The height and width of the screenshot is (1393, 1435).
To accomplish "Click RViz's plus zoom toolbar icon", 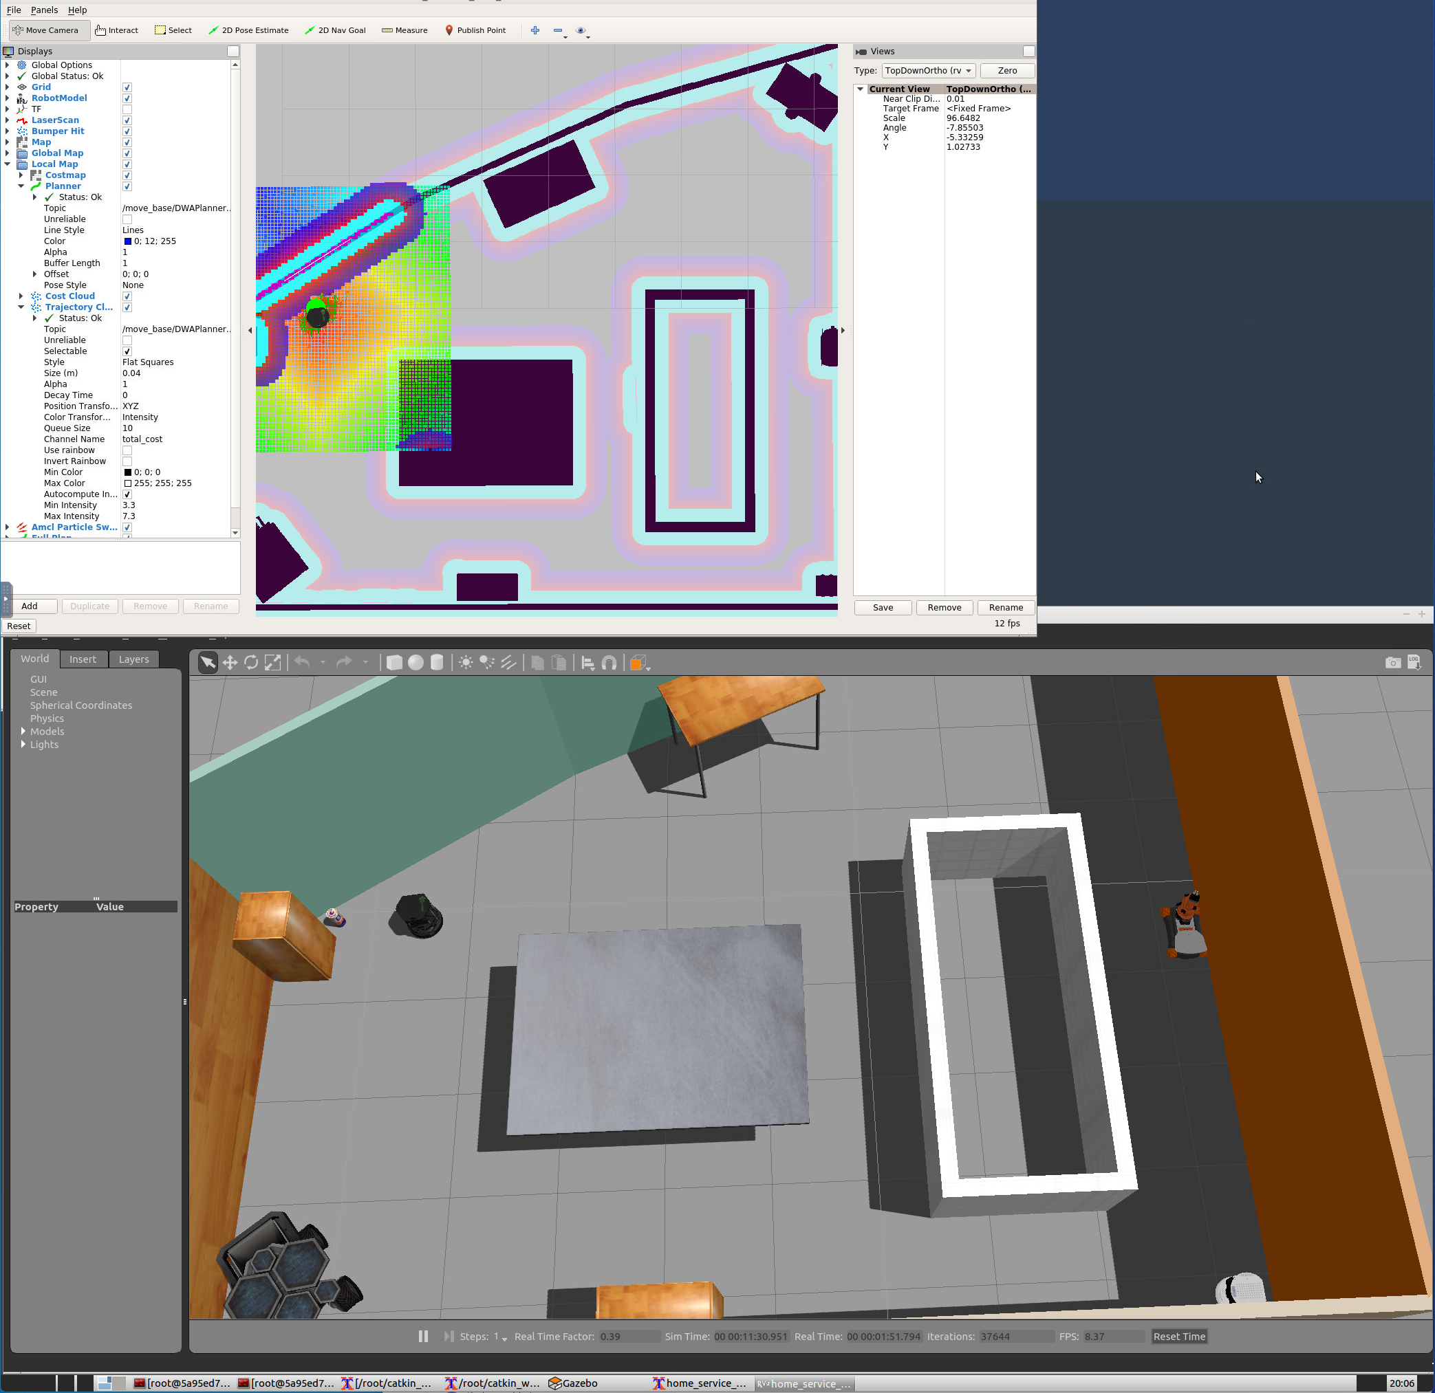I will 535,30.
